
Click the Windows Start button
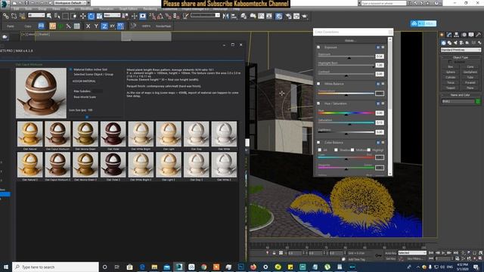click(6, 267)
